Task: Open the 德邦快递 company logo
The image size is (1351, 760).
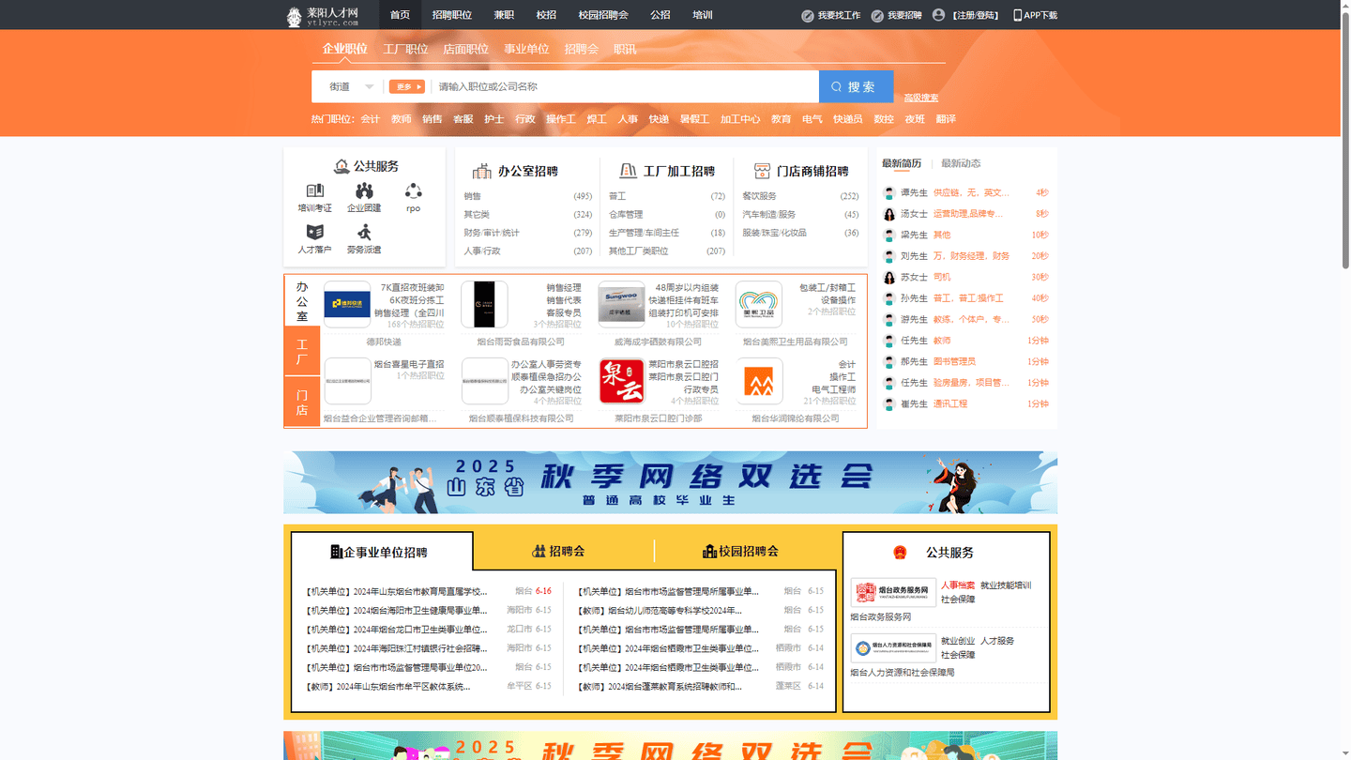Action: [x=347, y=305]
